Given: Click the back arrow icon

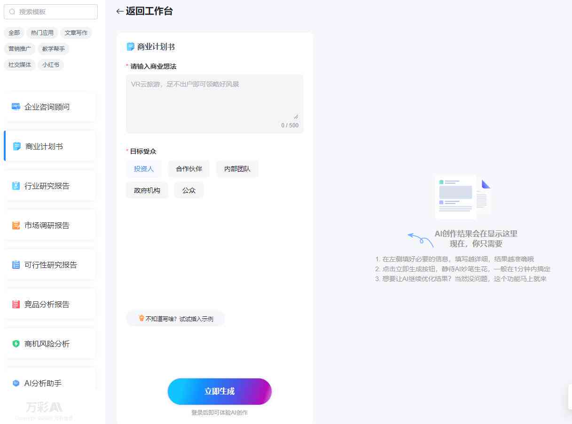Looking at the screenshot, I should tap(120, 11).
